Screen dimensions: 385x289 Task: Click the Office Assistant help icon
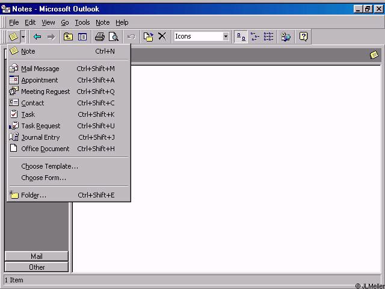[303, 37]
